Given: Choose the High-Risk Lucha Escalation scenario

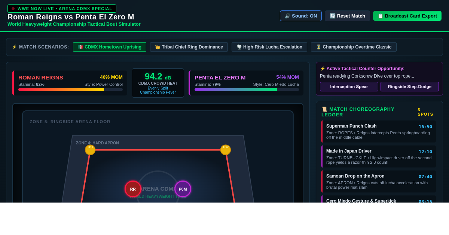Looking at the screenshot, I should point(269,47).
